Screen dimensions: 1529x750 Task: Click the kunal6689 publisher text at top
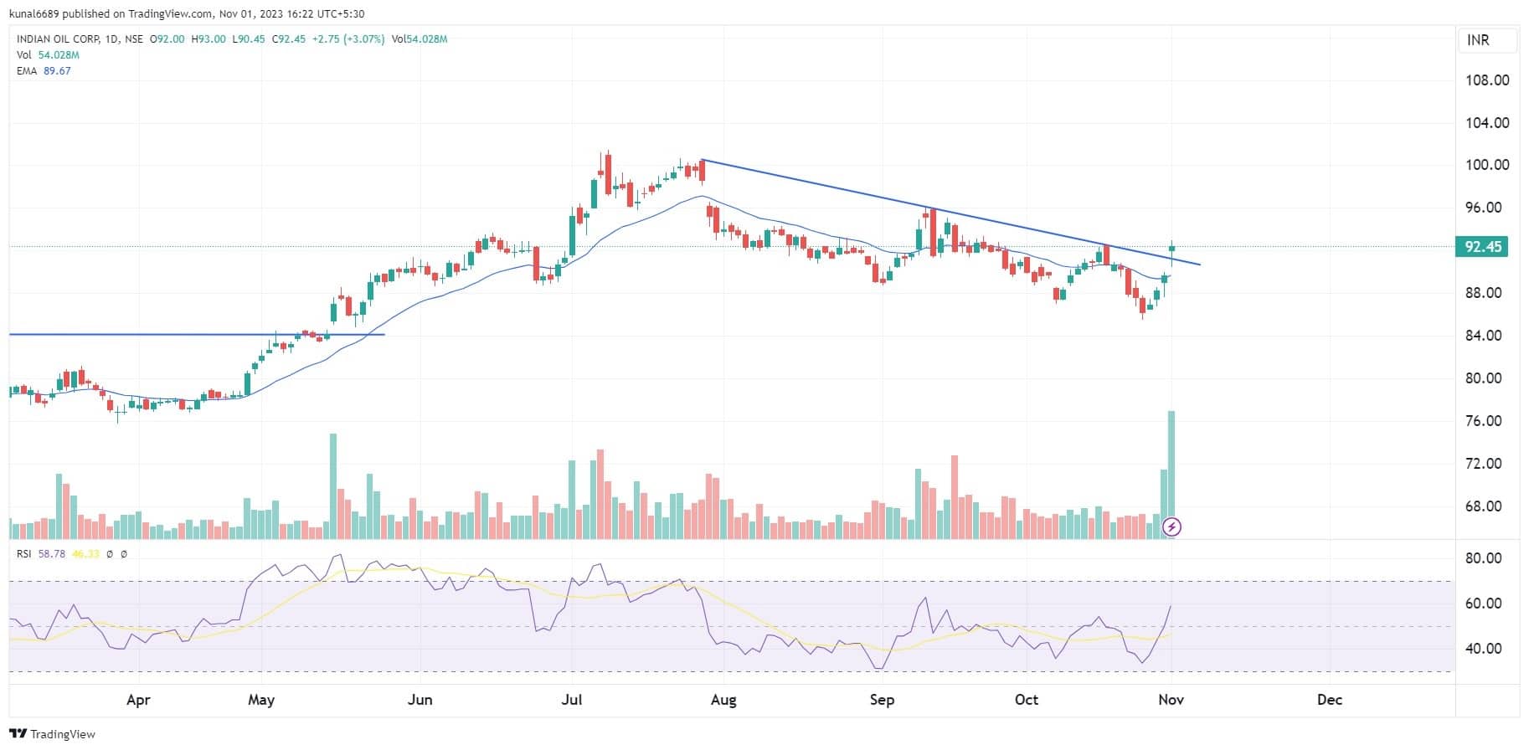(x=33, y=13)
